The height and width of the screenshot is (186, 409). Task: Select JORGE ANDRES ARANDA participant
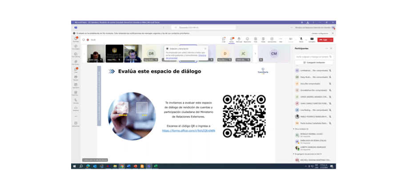pos(313,97)
